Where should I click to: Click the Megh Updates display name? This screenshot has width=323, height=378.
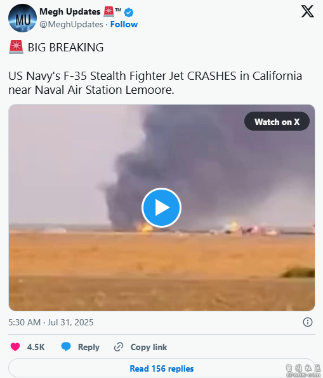point(70,11)
